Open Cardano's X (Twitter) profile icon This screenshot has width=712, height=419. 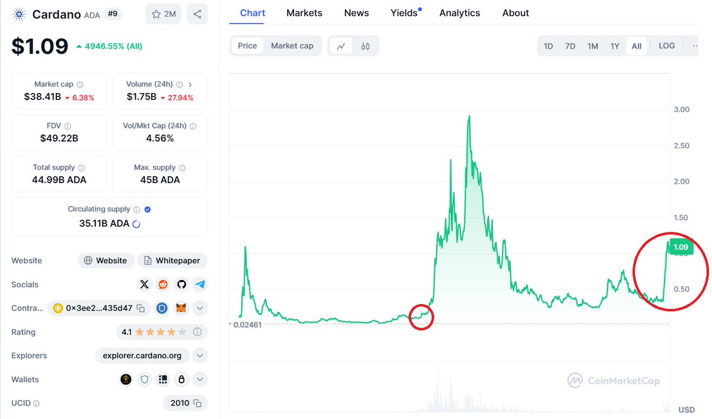pyautogui.click(x=144, y=284)
